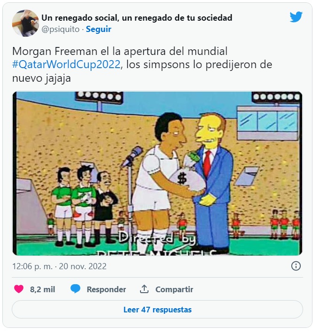Viewport: 320px width, 334px height.
Task: Open the circled info icon
Action: click(x=296, y=266)
